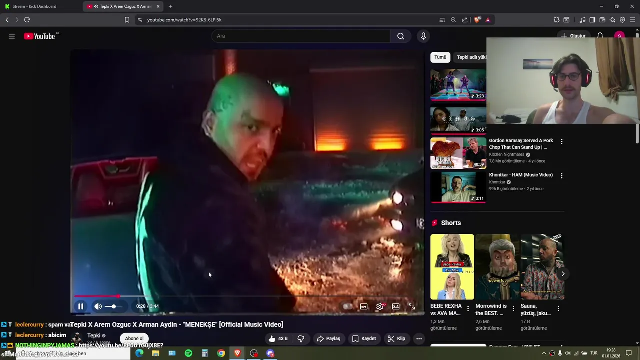
Task: Open Leo AI sparkle icon
Action: tap(612, 20)
